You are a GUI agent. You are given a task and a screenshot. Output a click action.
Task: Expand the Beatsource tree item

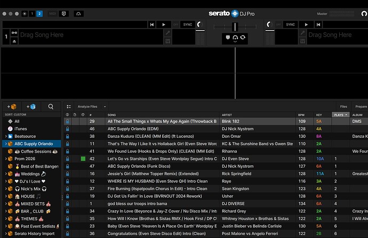6,137
